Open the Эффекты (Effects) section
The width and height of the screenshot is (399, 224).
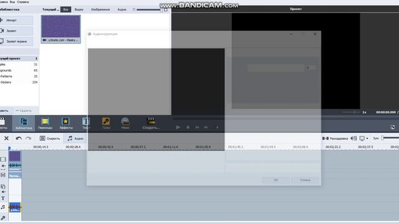pyautogui.click(x=66, y=123)
